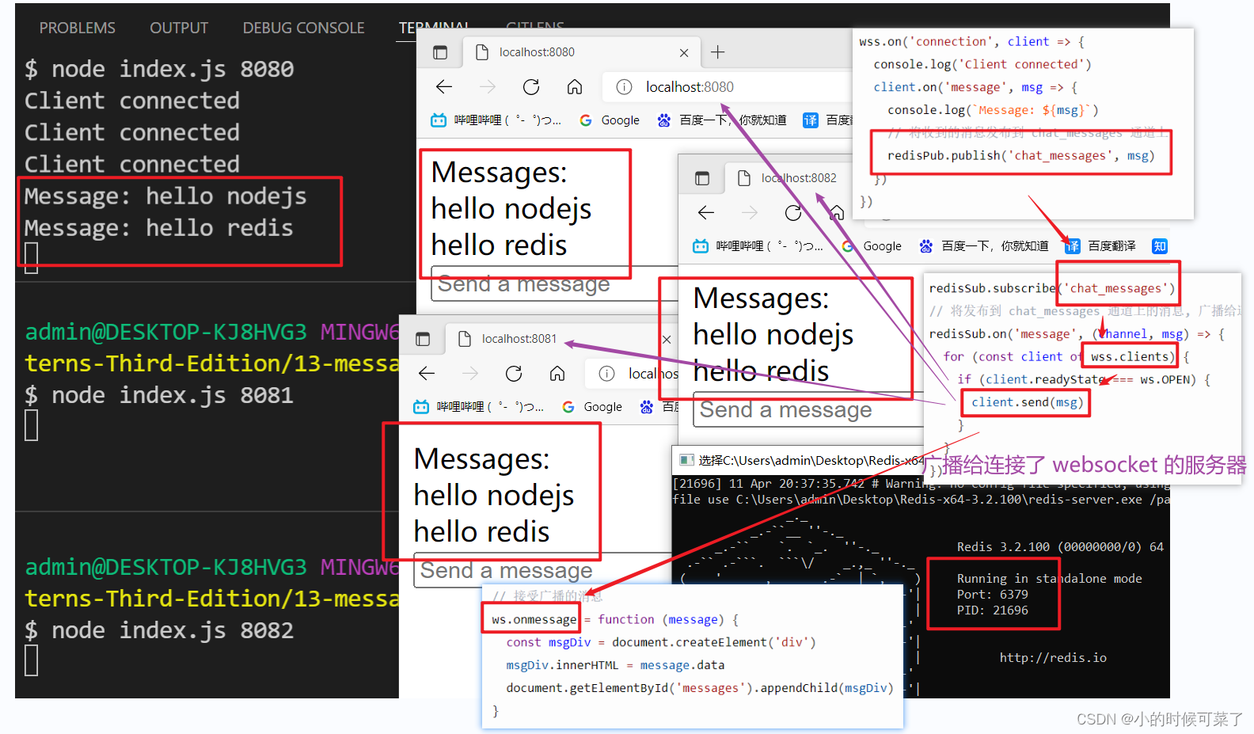View site info for localhost:8081
Screen dimensions: 1254x734
pyautogui.click(x=606, y=374)
